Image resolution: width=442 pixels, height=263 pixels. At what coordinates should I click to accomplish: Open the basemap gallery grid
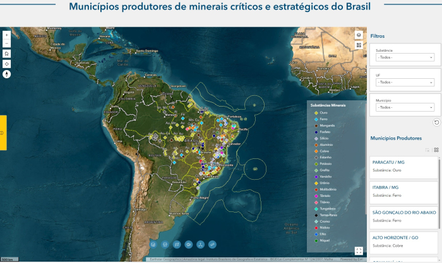(x=359, y=45)
